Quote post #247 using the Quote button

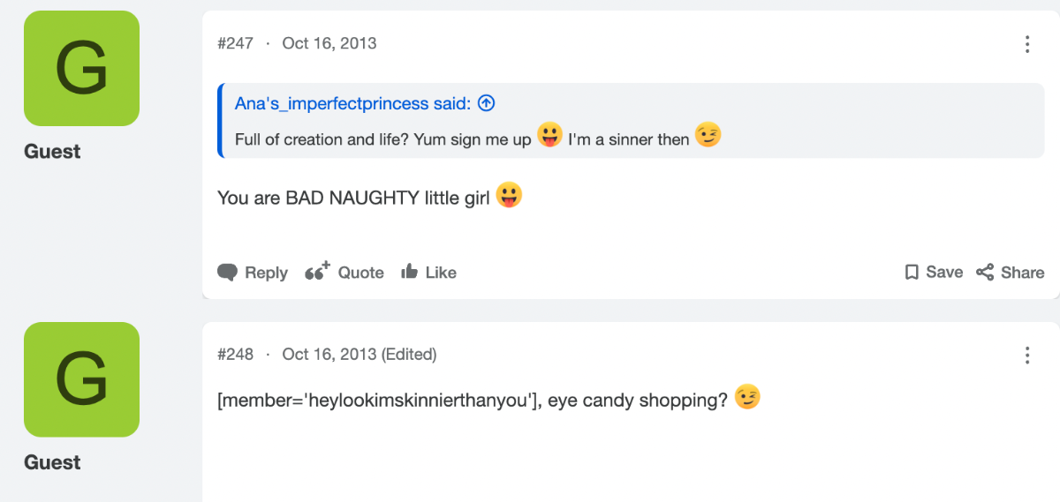tap(344, 272)
